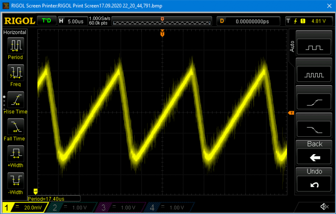This screenshot has width=336, height=214.
Task: Select the Period measurement icon
Action: pos(16,45)
